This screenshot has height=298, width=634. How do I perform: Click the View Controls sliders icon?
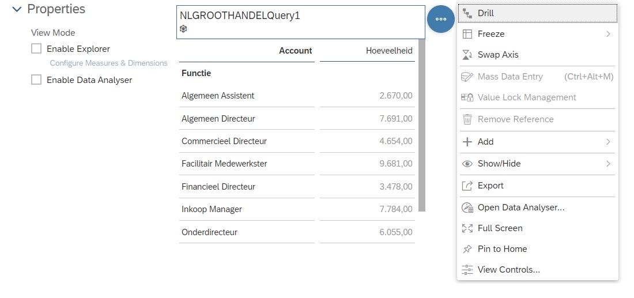coord(467,270)
